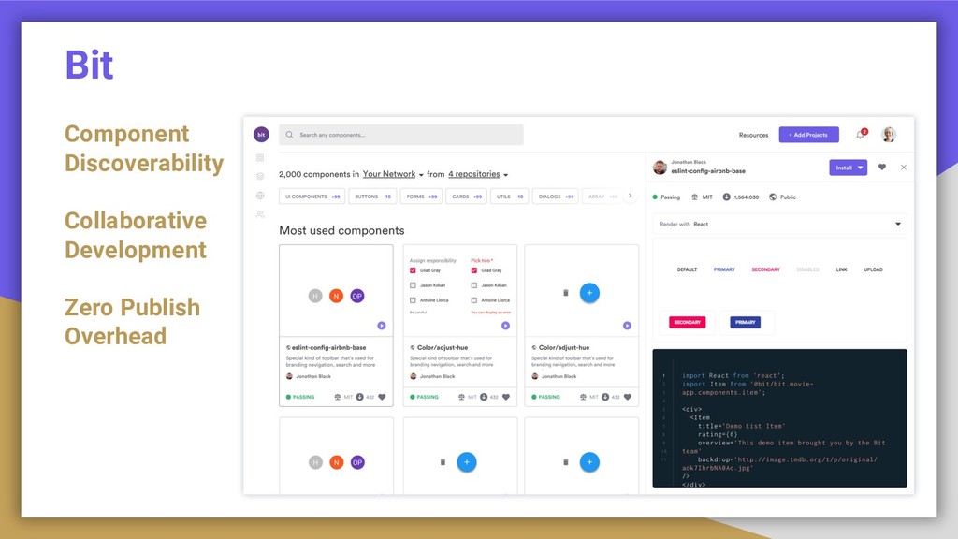The image size is (958, 539).
Task: Click the dark code snippet block
Action: 779,418
